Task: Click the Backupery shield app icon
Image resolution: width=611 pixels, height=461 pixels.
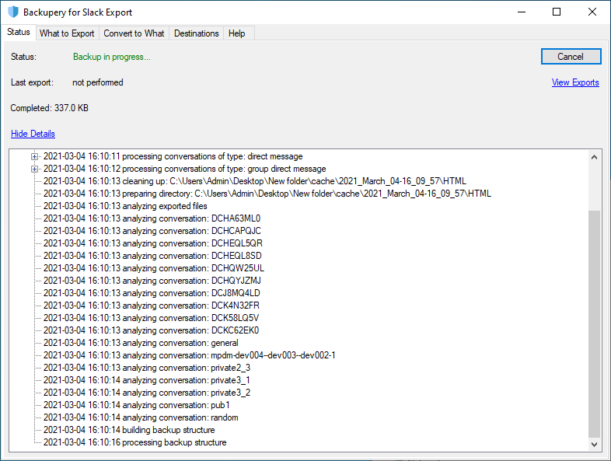Action: [13, 12]
